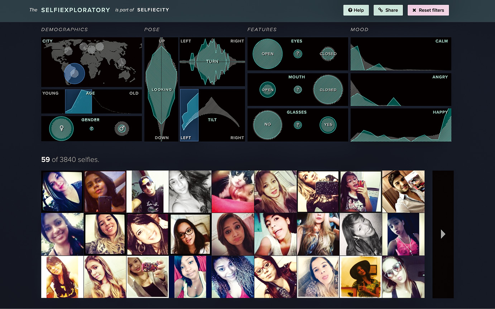Screen dimensions: 495x309
Task: Click the FEATURES heading
Action: point(262,29)
